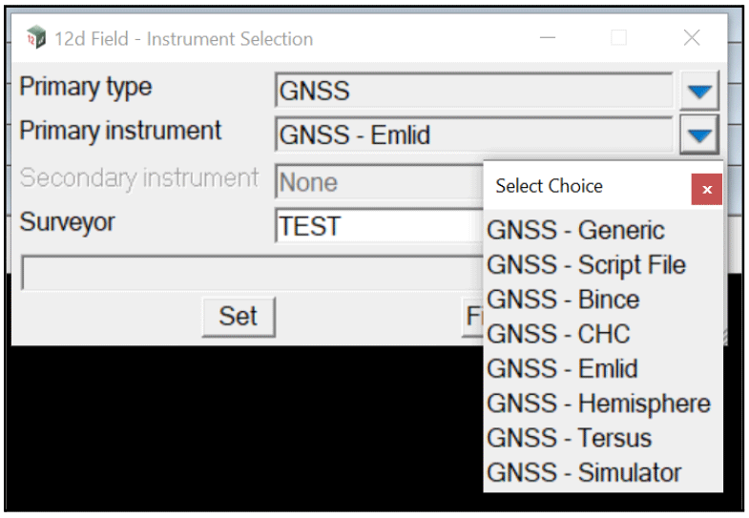
Task: Click the Surveyor field containing TEST
Action: pos(380,226)
